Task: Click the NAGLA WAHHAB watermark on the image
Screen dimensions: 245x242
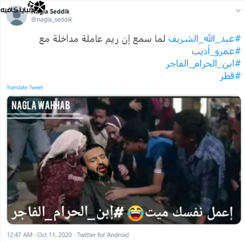Action: pyautogui.click(x=41, y=105)
